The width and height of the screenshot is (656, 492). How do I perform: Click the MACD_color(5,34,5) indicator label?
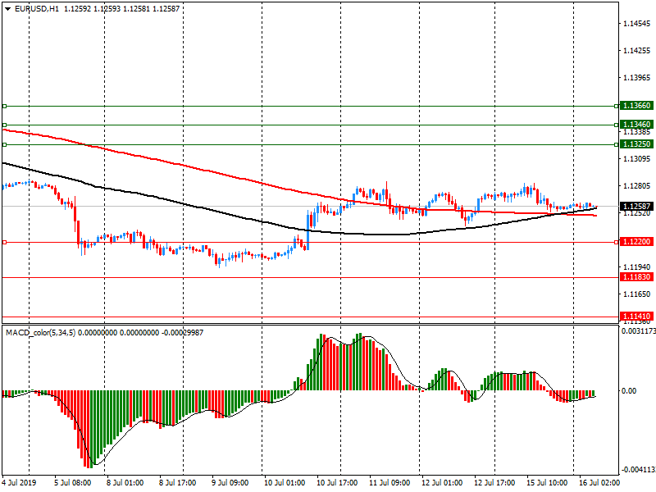tap(40, 333)
